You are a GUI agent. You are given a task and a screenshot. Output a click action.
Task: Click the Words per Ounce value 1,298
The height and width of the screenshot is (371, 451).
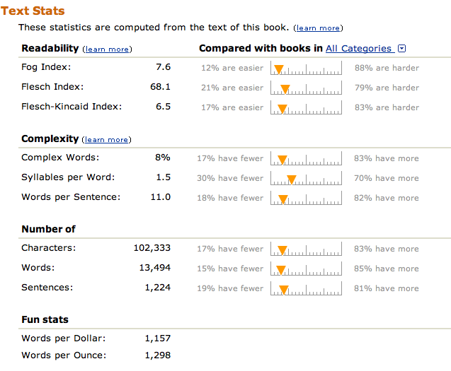point(158,355)
